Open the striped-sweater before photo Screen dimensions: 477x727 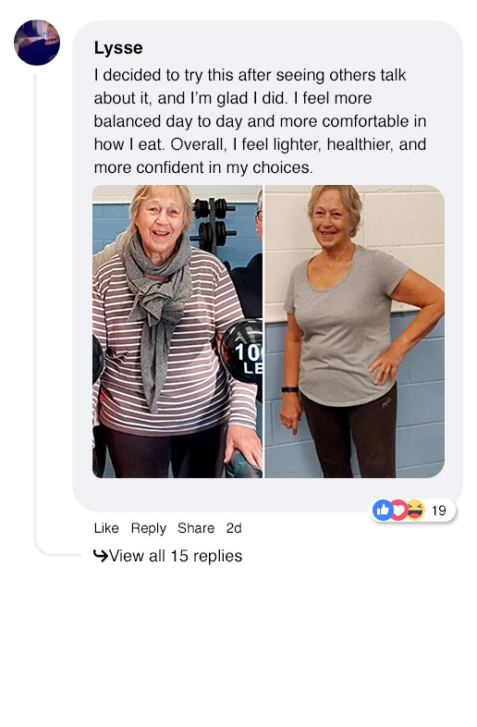(x=177, y=331)
